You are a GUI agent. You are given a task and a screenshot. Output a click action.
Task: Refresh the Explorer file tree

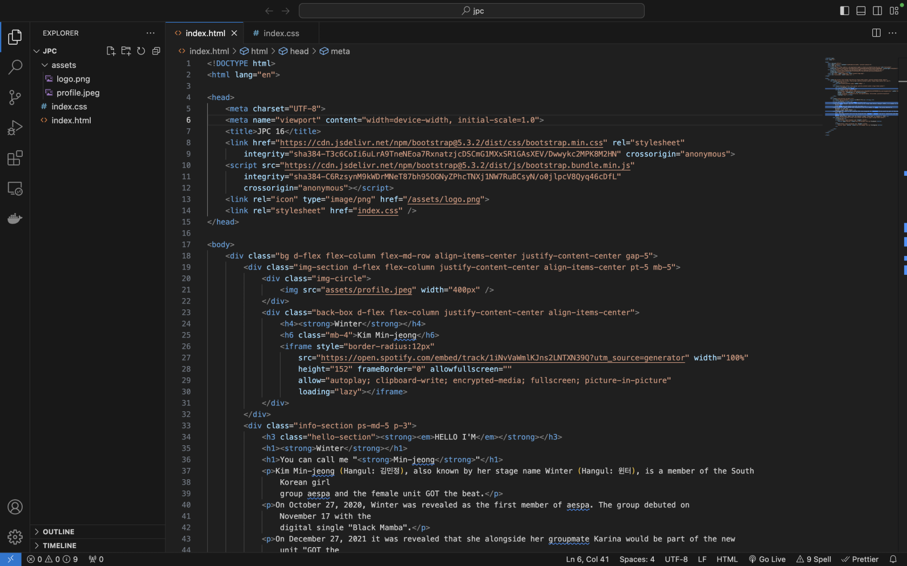tap(141, 51)
